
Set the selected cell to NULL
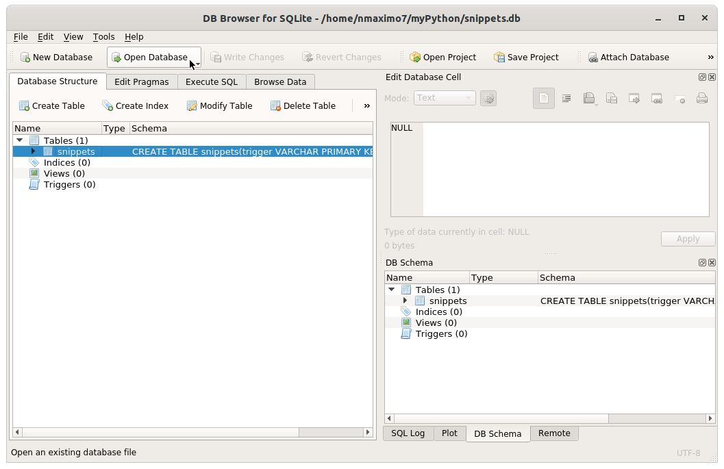(679, 98)
